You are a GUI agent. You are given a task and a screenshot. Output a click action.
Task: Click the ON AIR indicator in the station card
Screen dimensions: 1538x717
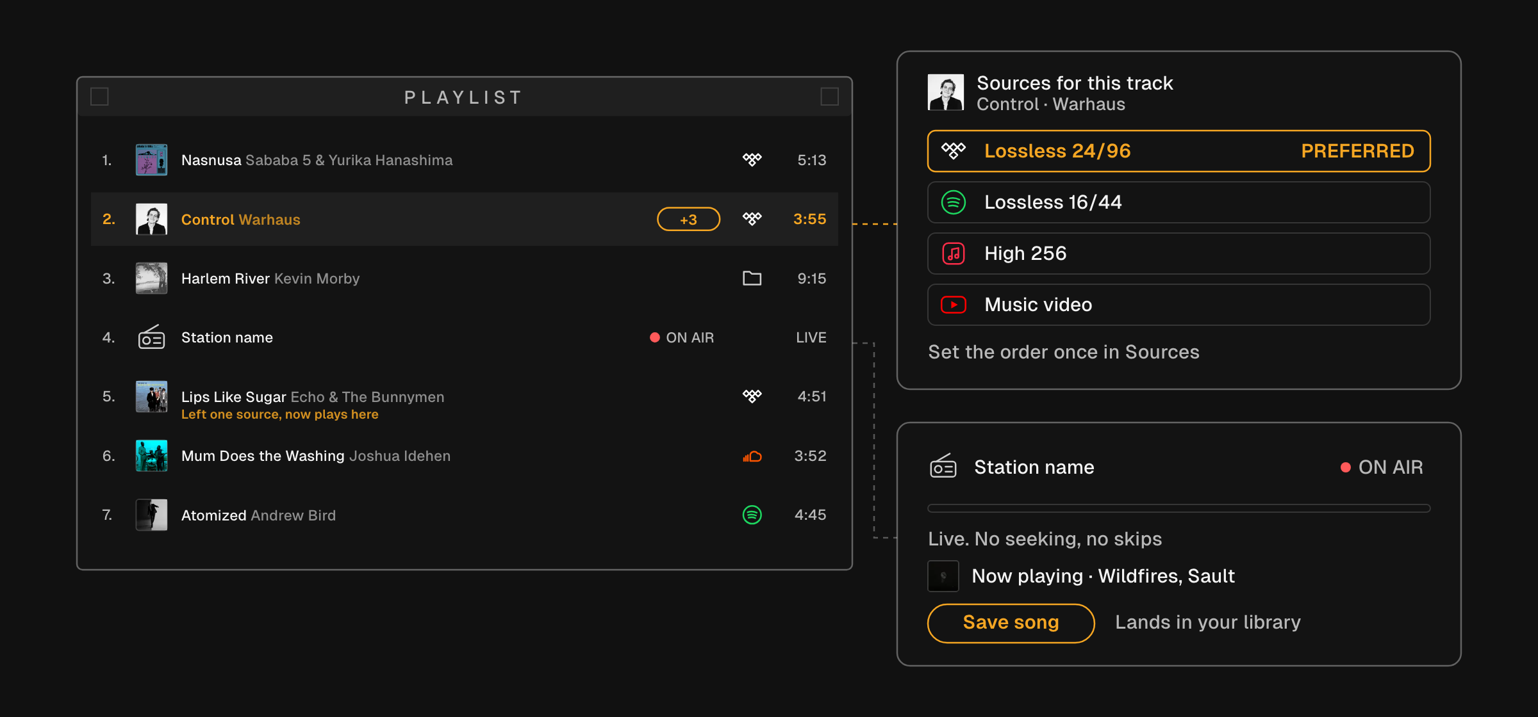coord(1382,467)
